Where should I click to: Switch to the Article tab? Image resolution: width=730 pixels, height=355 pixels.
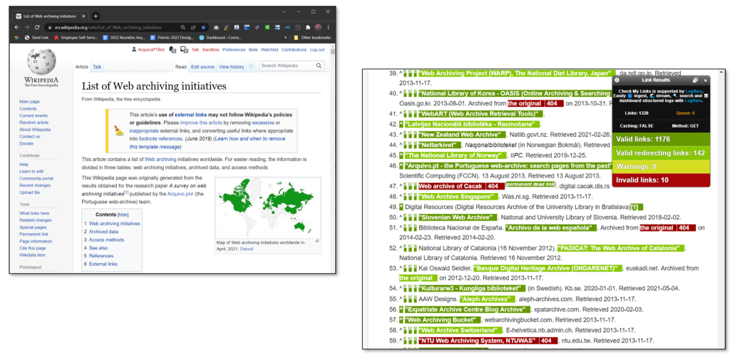point(82,66)
